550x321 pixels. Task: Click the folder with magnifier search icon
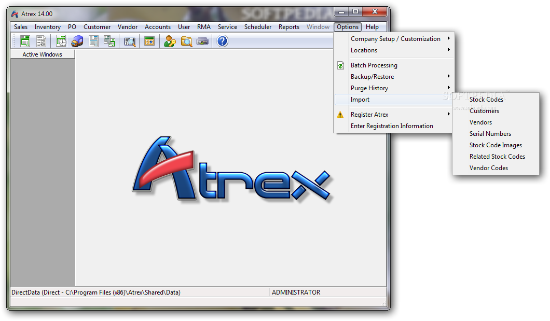coord(186,41)
